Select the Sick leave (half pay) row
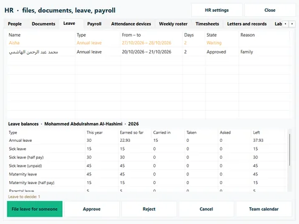The width and height of the screenshot is (299, 224). pyautogui.click(x=146, y=157)
